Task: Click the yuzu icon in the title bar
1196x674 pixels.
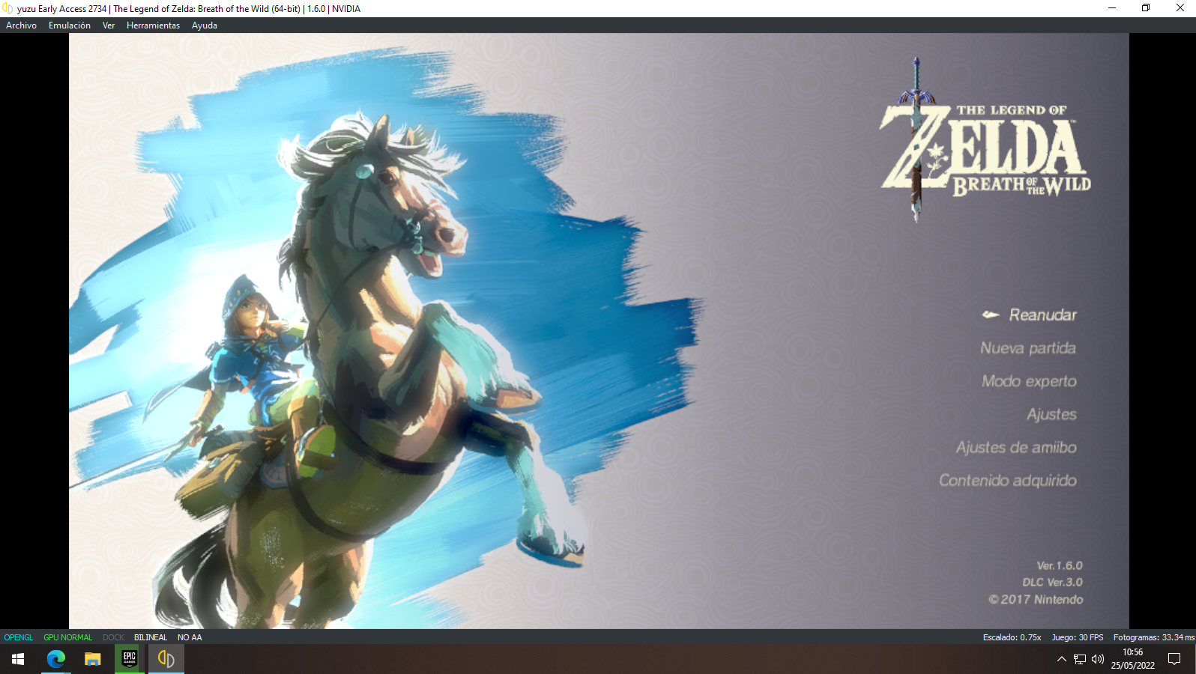Action: coord(7,8)
